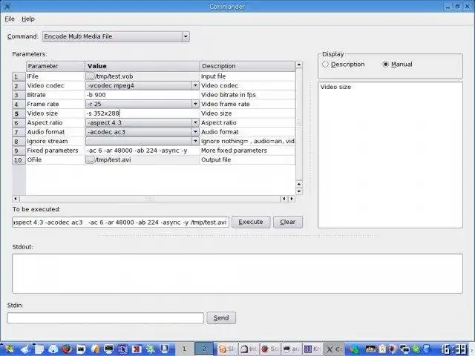Click the table's vertical scrollbar up arrow at top

299,65
